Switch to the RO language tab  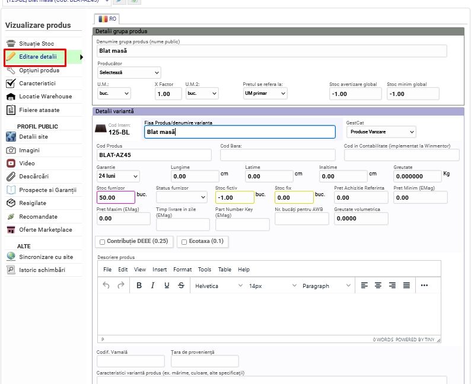(x=108, y=19)
